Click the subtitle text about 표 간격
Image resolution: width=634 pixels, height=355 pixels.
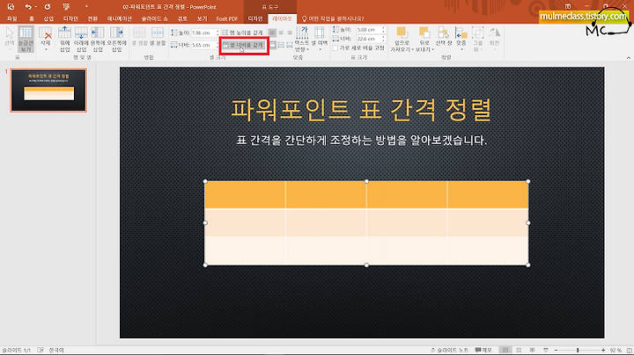tap(362, 141)
